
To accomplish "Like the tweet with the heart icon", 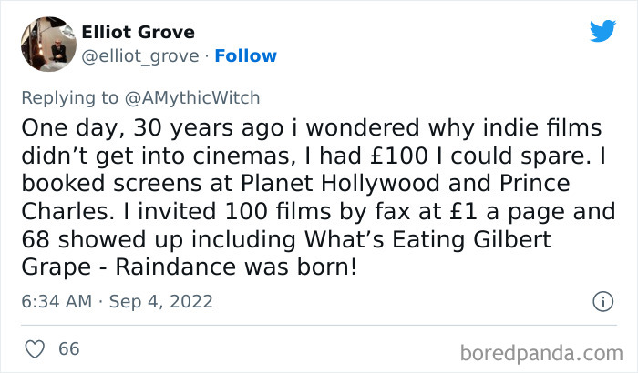I will click(x=36, y=348).
